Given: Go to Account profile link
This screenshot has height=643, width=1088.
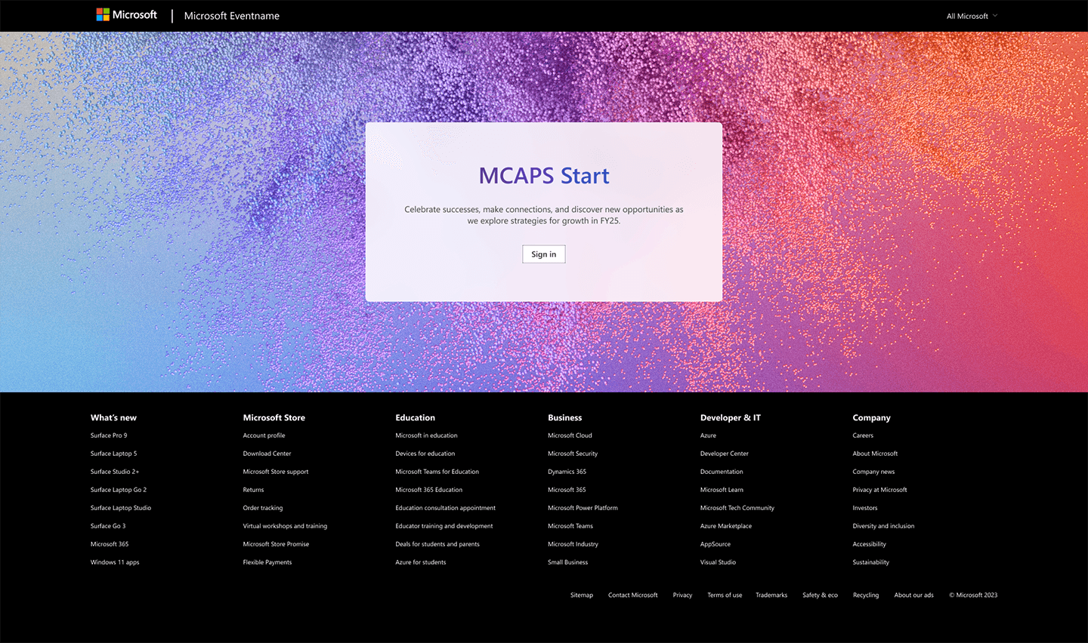Looking at the screenshot, I should (264, 435).
